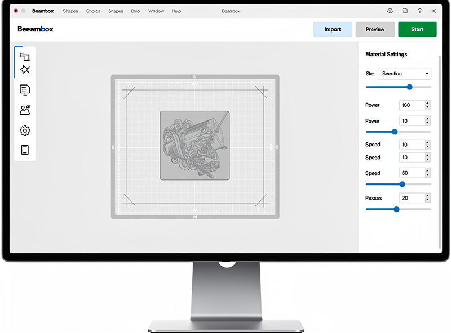Click the right panel vertical scrollbar
451x333 pixels.
click(x=440, y=152)
